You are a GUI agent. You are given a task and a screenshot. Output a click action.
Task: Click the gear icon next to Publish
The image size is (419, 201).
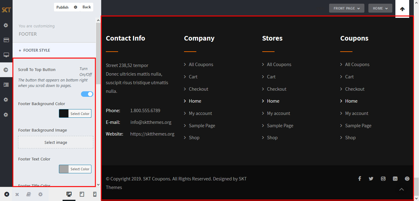pos(75,7)
